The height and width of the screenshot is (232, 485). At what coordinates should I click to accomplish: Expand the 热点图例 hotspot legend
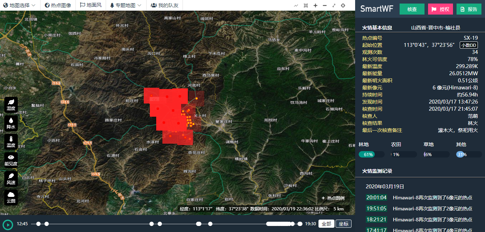tap(333, 198)
